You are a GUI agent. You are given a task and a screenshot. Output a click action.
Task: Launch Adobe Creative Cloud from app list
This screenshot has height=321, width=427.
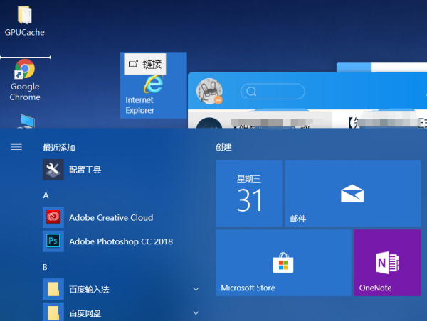[122, 217]
